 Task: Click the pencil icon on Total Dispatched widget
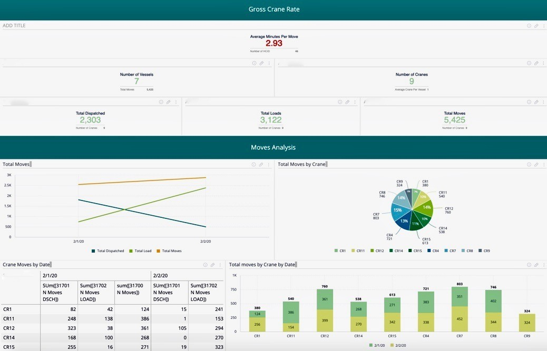[x=168, y=102]
